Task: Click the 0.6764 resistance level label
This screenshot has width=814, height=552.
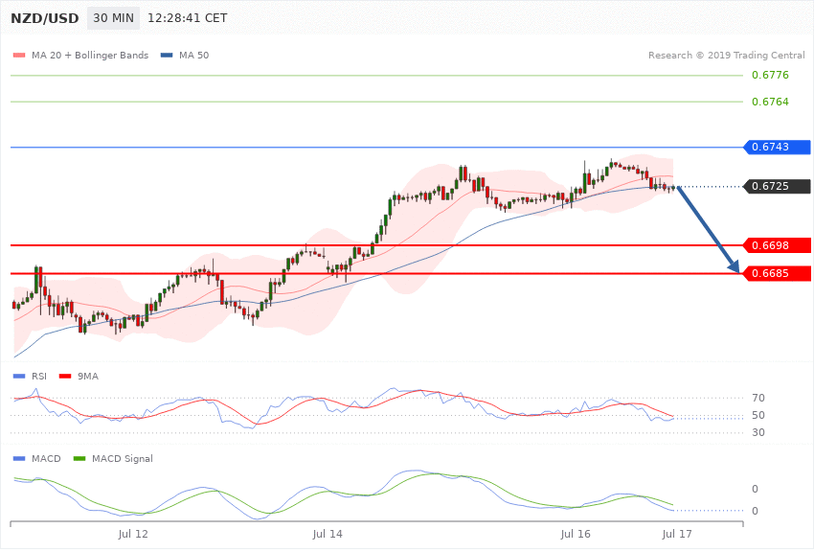Action: pyautogui.click(x=770, y=102)
